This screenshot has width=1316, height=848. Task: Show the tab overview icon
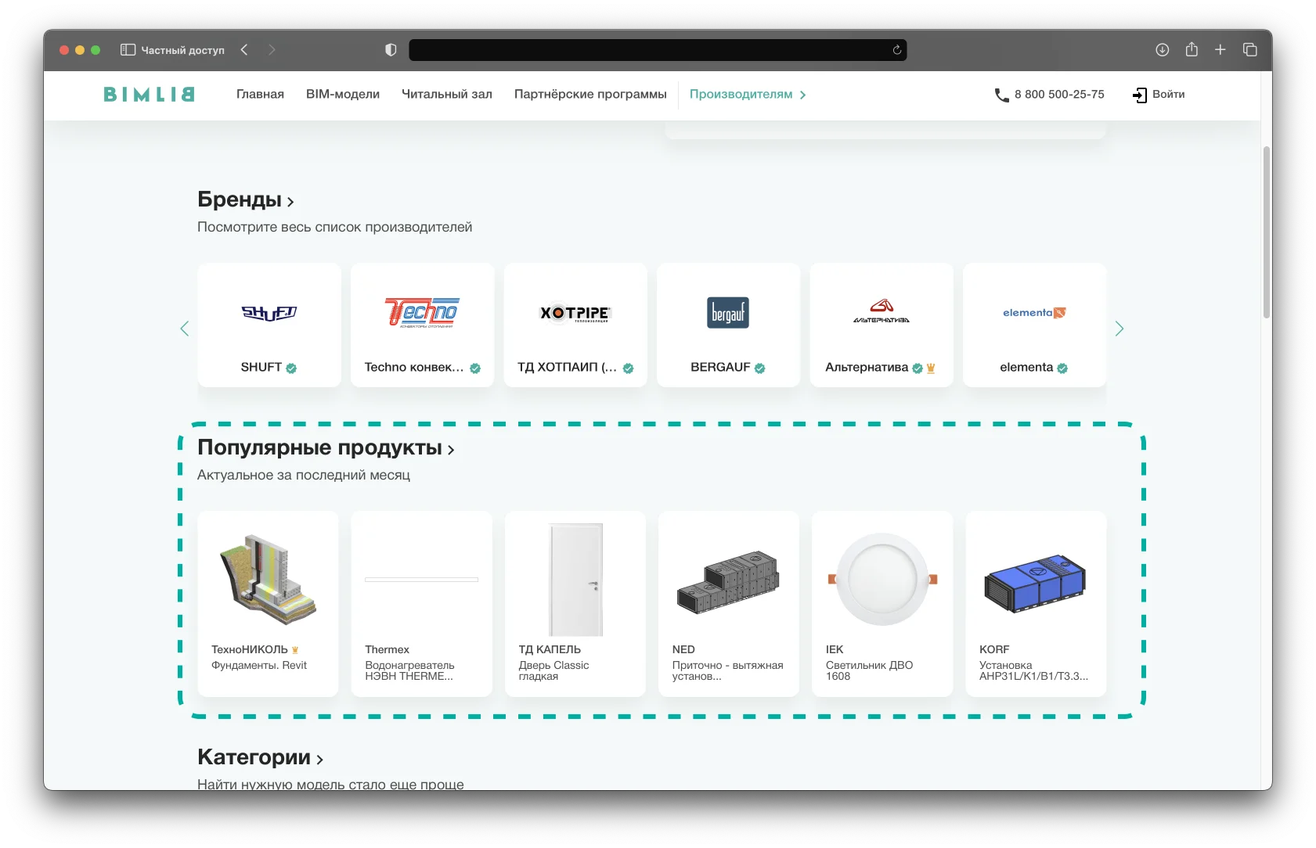point(1249,49)
